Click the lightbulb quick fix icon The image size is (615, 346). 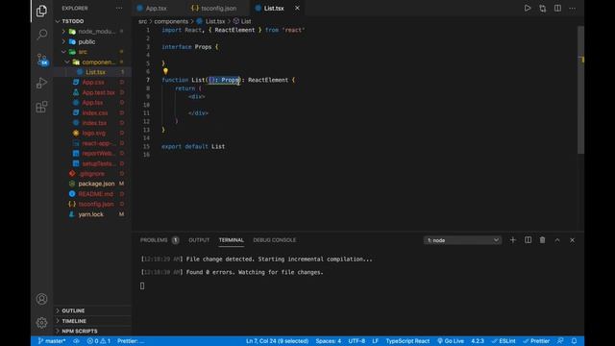[165, 71]
